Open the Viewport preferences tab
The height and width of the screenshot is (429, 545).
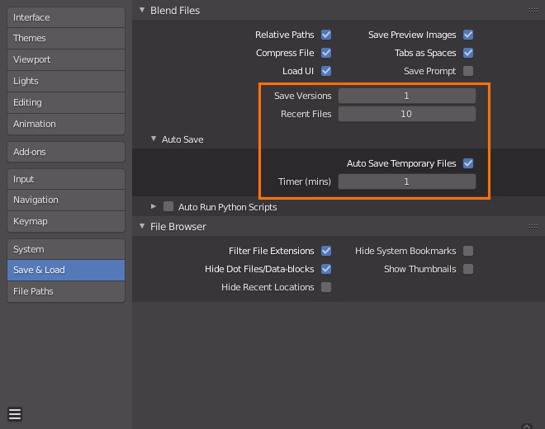(x=66, y=59)
